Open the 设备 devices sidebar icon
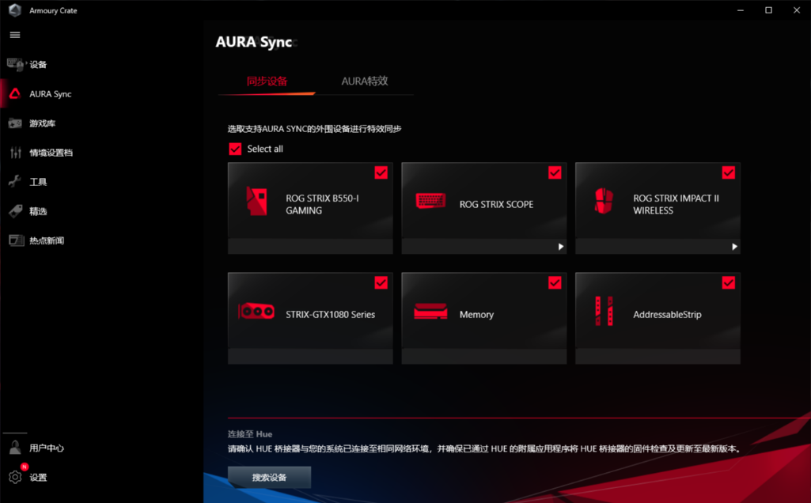811x503 pixels. (x=15, y=64)
